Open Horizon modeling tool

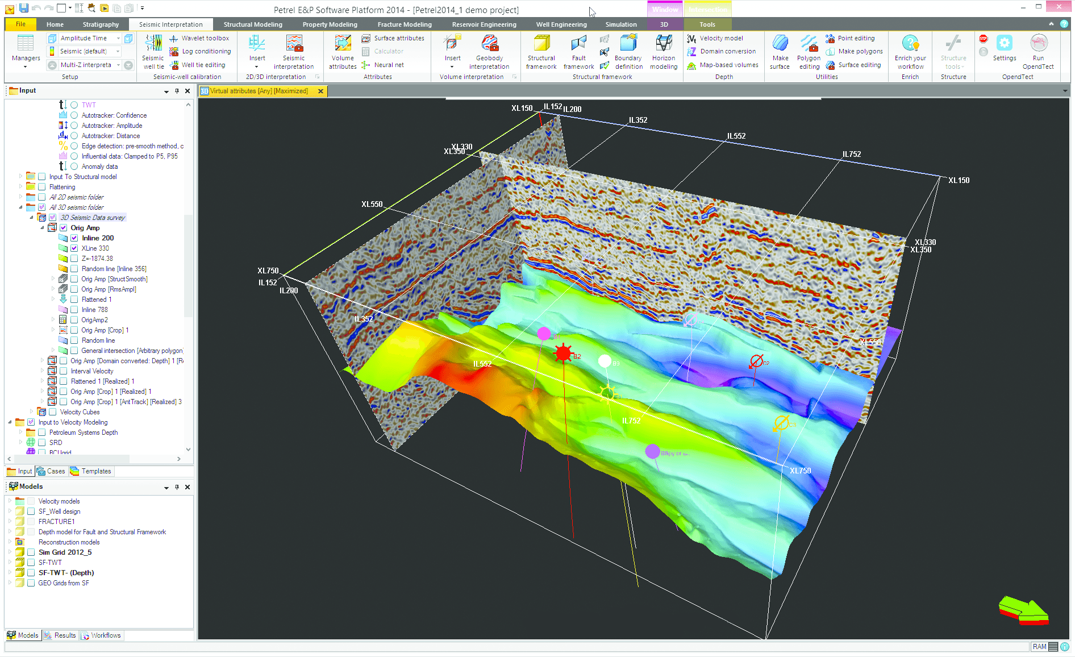664,52
